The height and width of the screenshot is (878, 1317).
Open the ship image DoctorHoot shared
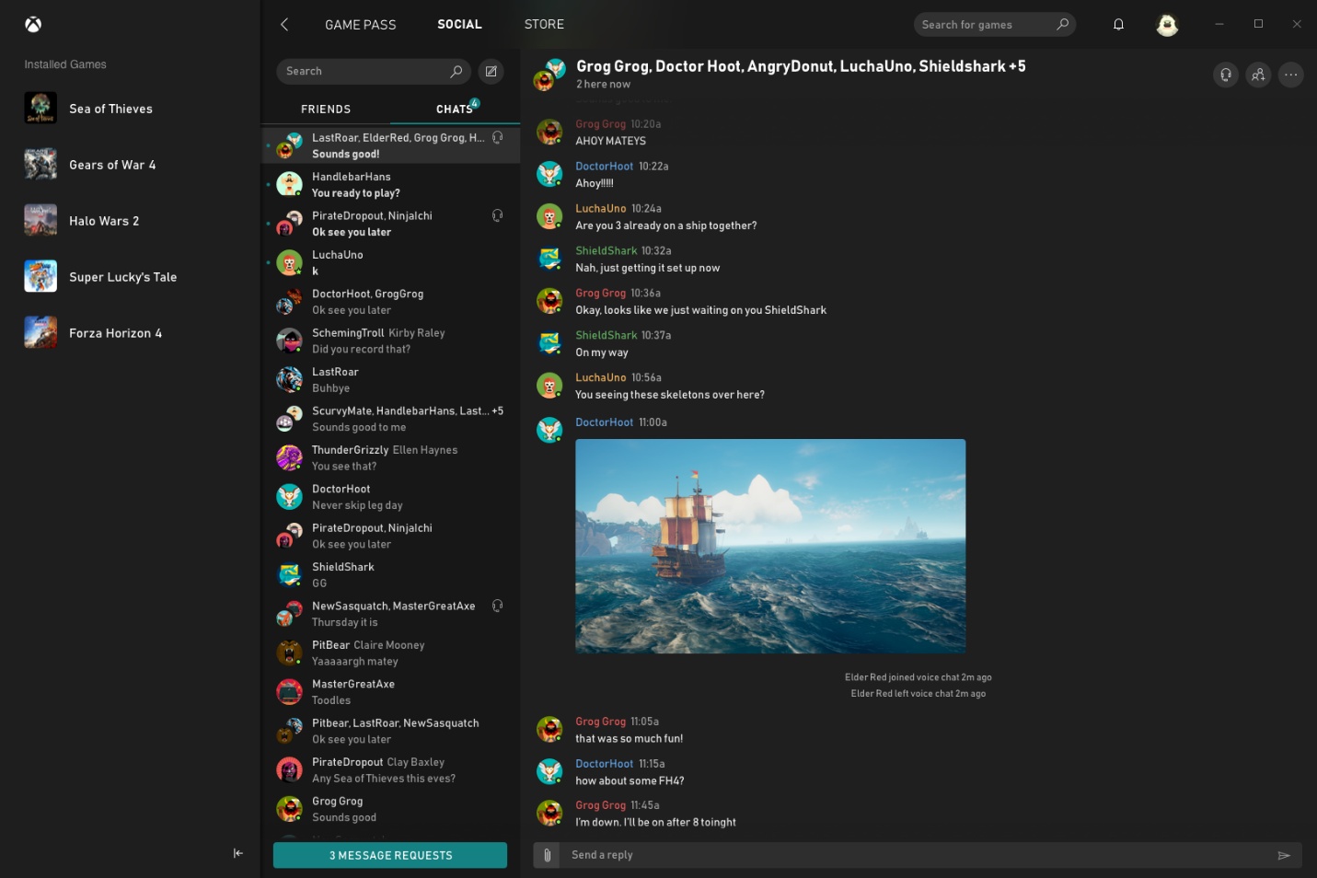pyautogui.click(x=770, y=545)
